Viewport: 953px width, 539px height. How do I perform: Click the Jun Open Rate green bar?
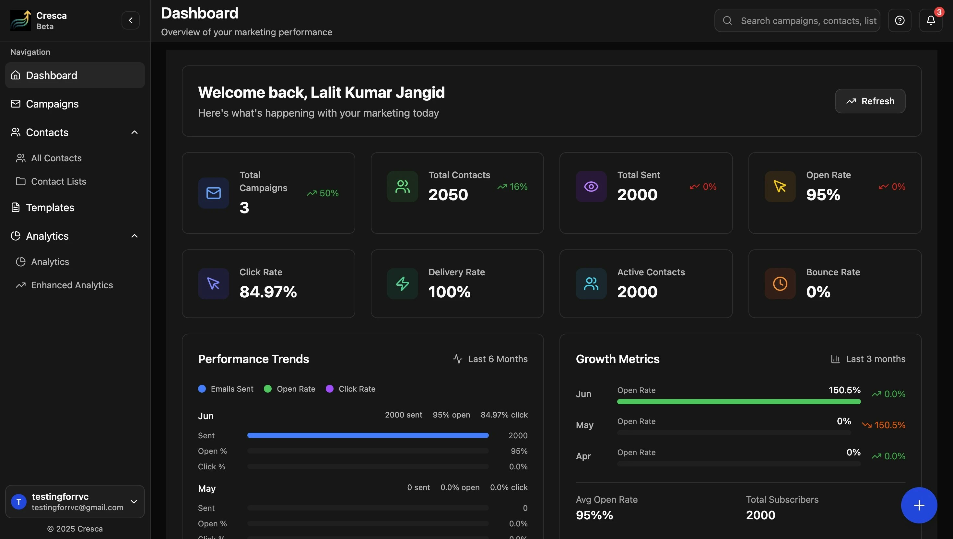coord(738,402)
